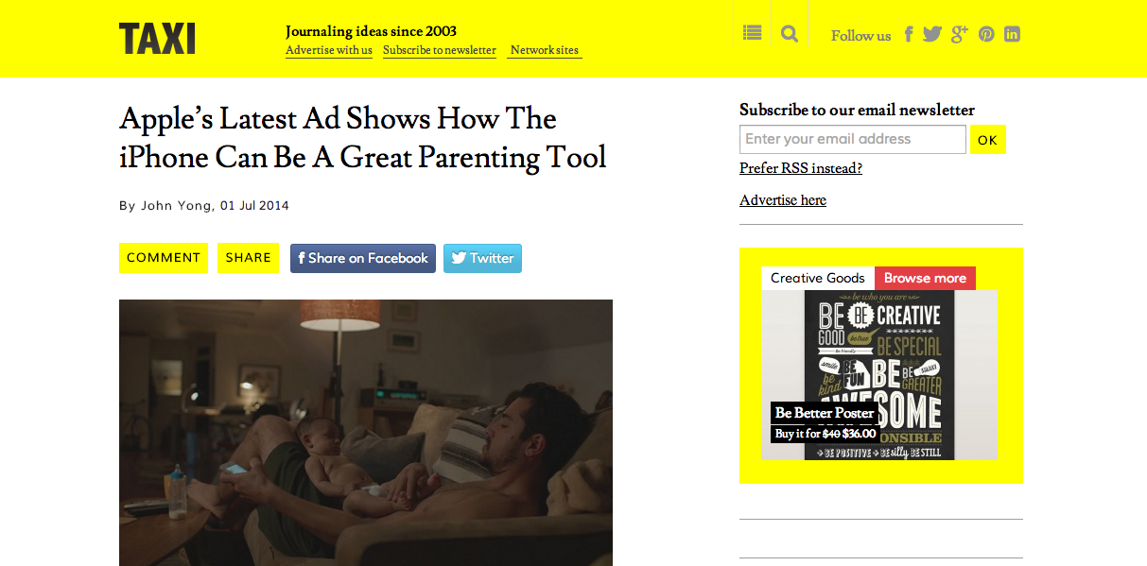Follow on Twitter bird icon in header
The height and width of the screenshot is (566, 1147).
click(932, 34)
